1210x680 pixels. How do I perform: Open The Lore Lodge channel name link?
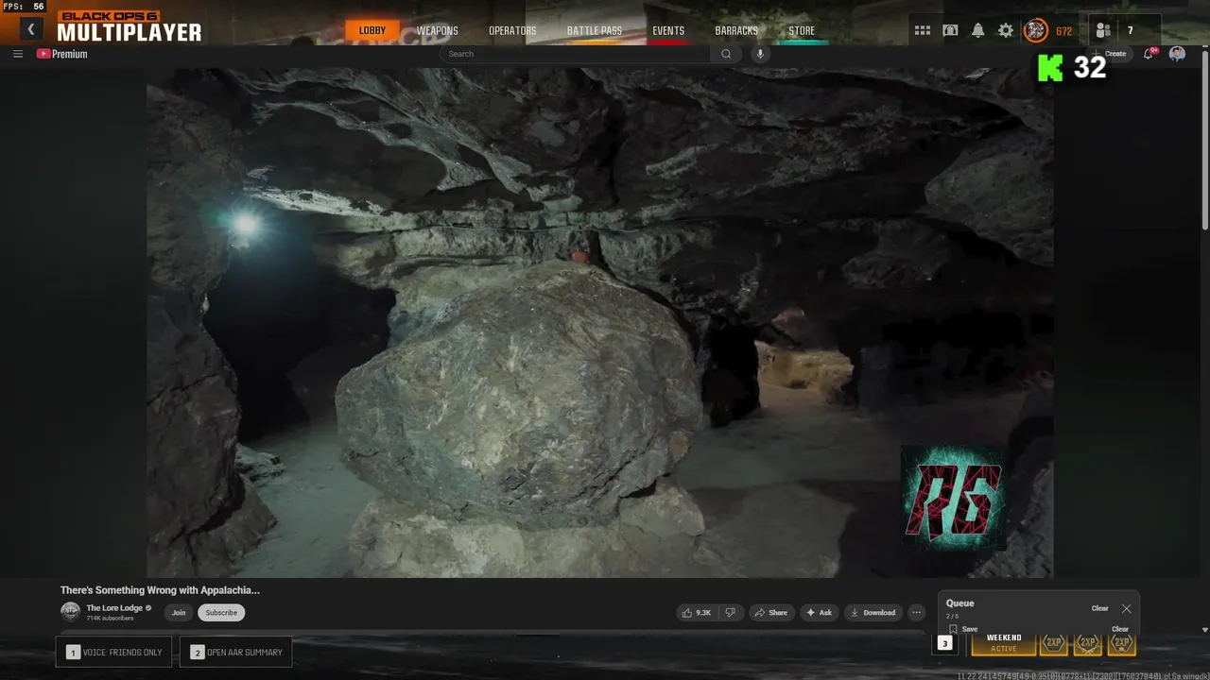pyautogui.click(x=113, y=608)
